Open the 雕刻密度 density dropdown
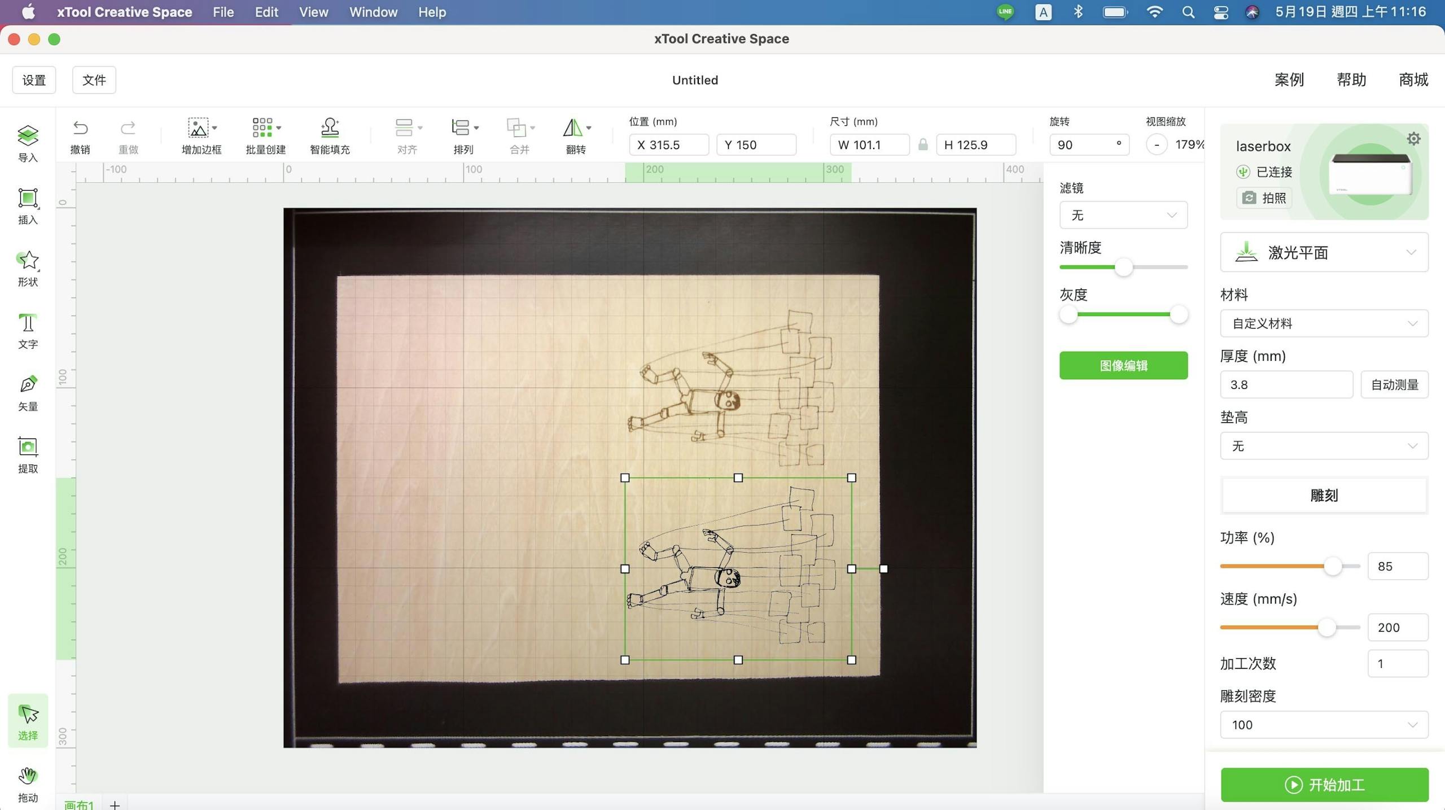 [x=1324, y=725]
